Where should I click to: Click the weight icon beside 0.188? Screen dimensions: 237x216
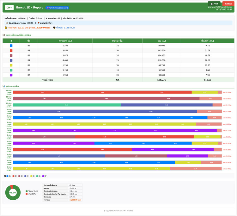coord(54,28)
